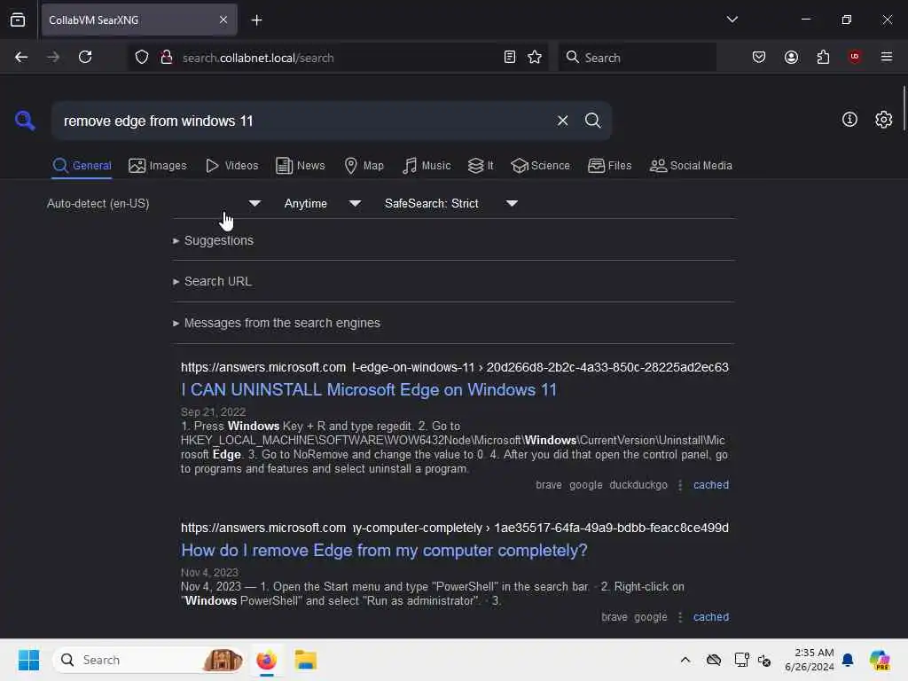Expand the Suggestions section
Screen dimensions: 908x681
pyautogui.click(x=213, y=240)
